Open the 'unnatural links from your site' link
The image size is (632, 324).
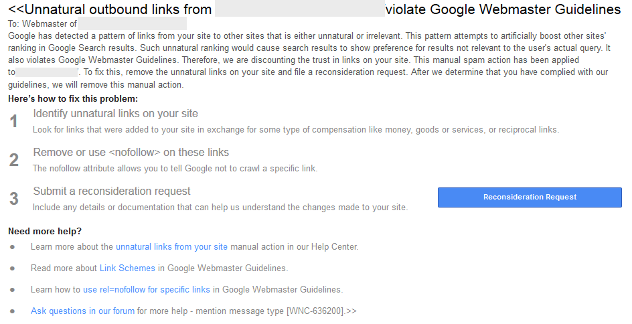point(171,247)
